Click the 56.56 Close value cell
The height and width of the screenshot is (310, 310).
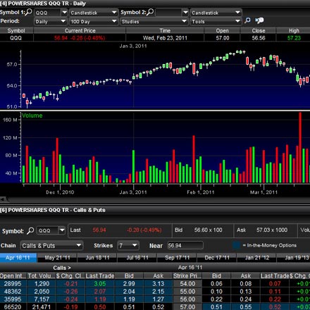click(259, 38)
